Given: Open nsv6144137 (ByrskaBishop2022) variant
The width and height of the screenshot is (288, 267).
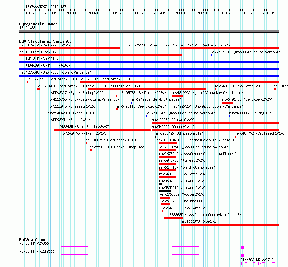Looking at the screenshot, I should coord(187,167).
